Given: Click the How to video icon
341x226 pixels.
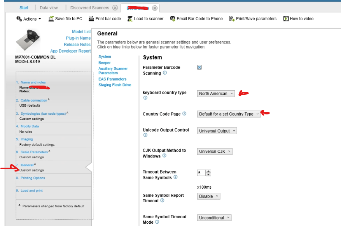Looking at the screenshot, I should point(286,19).
